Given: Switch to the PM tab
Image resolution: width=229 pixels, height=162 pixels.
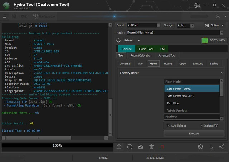Looking at the screenshot, I should coord(162,49).
